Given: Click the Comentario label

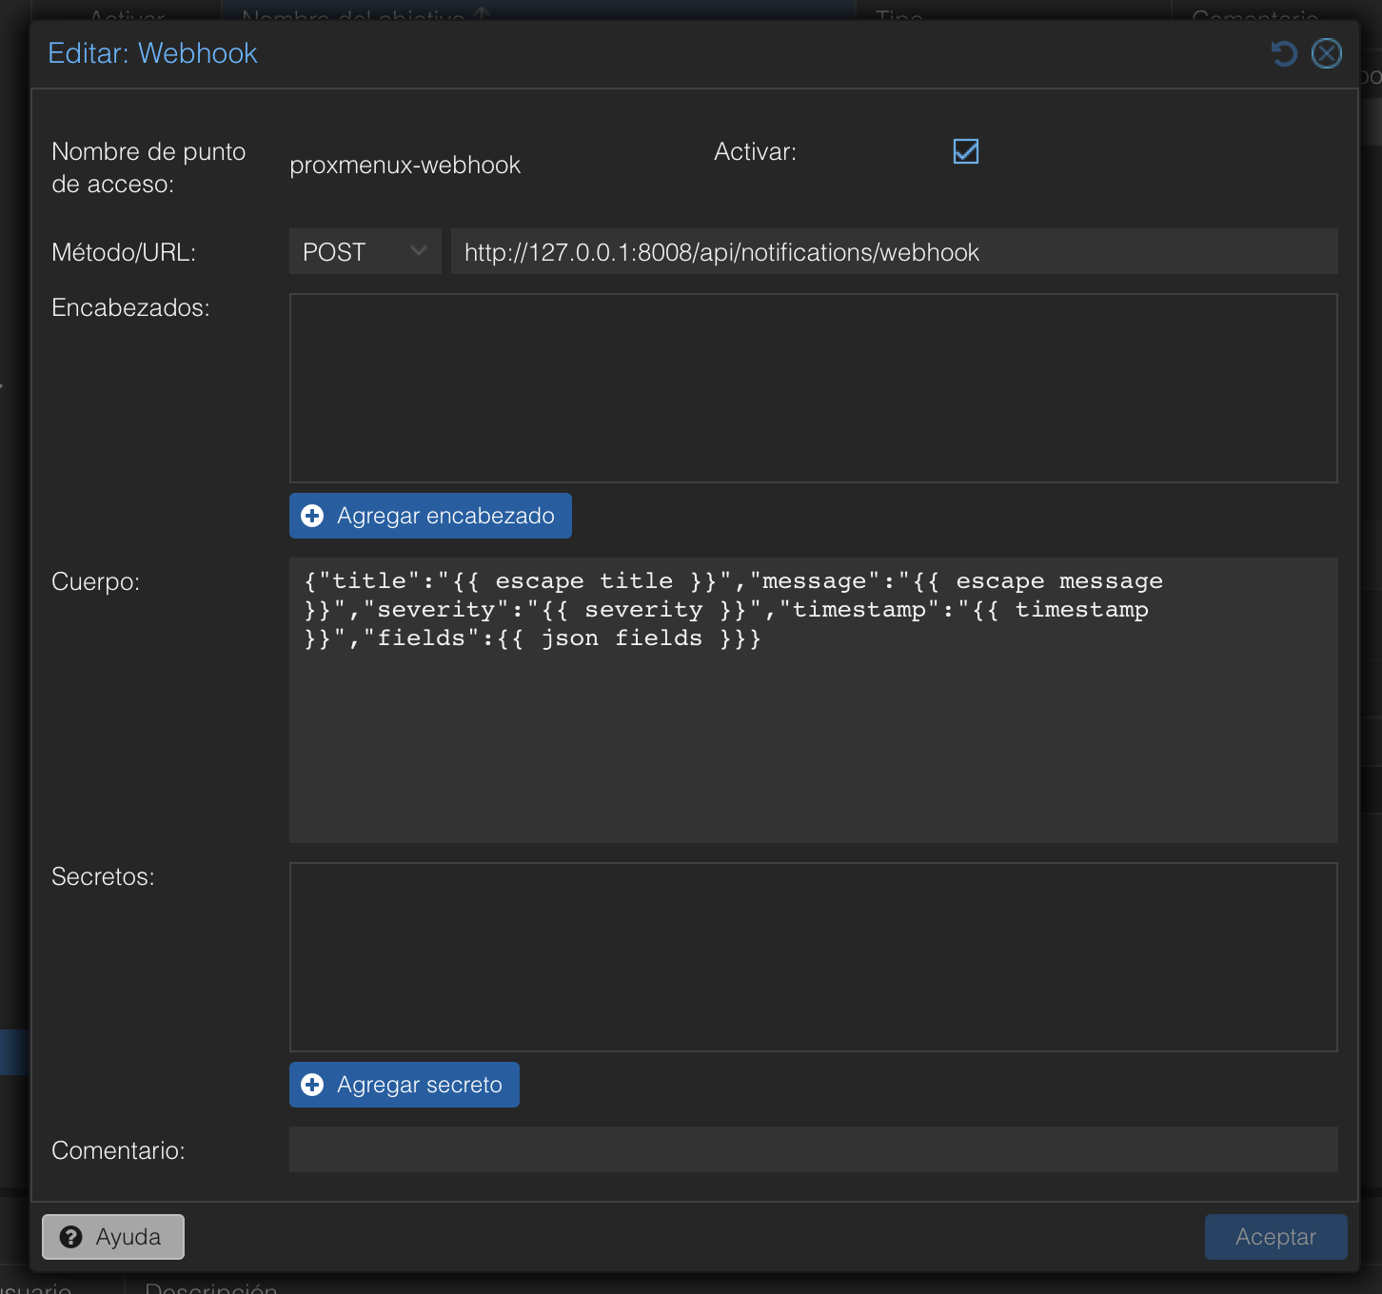Looking at the screenshot, I should 118,1150.
